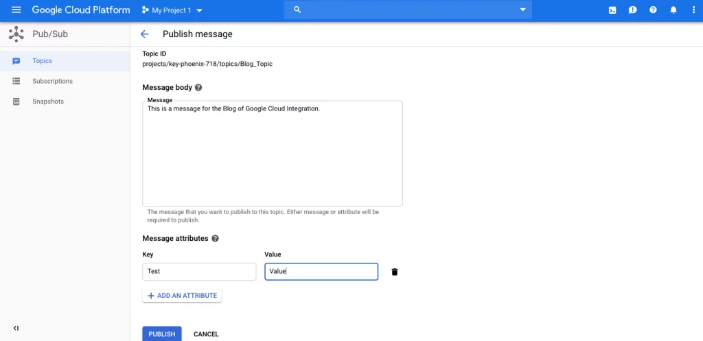The height and width of the screenshot is (341, 703).
Task: Click the Value attribute input field
Action: click(321, 272)
